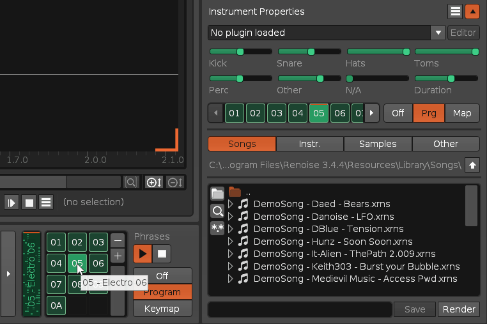Select phrase 06 in Instrument Properties

click(x=340, y=113)
